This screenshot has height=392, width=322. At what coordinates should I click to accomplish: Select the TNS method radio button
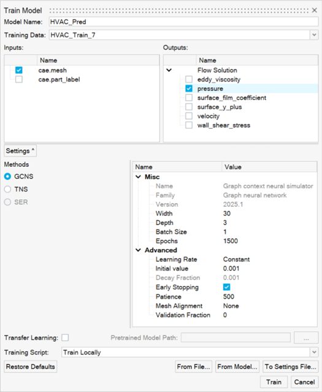[7, 189]
